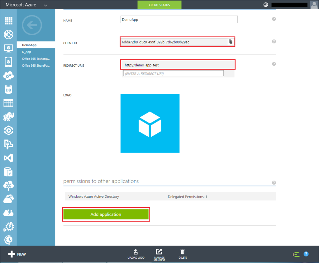Screen dimensions: 319x263
Task: Open the Virtual Machines section
Action: click(x=8, y=48)
